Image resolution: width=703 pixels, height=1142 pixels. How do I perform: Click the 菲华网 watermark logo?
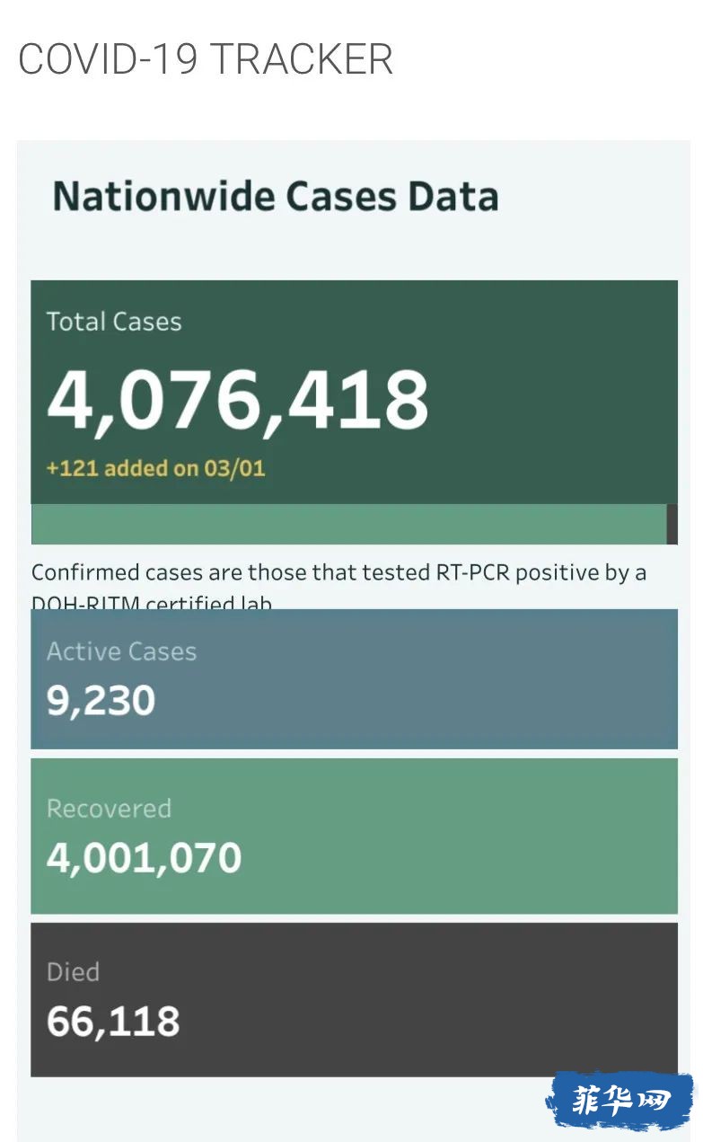[620, 1100]
